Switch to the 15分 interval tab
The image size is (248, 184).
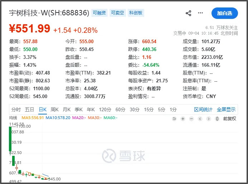149,109
